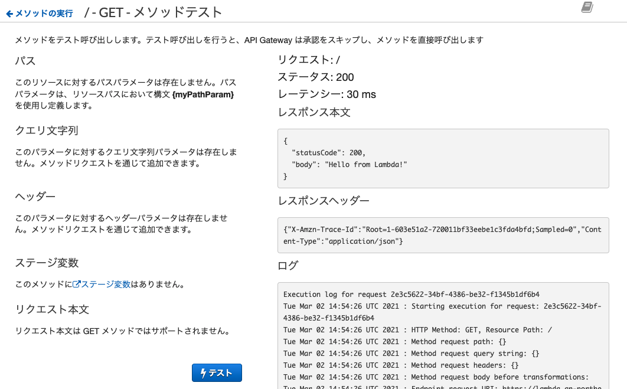This screenshot has width=627, height=389.
Task: Click the back arrow beside メソッドの実行
Action: (9, 14)
